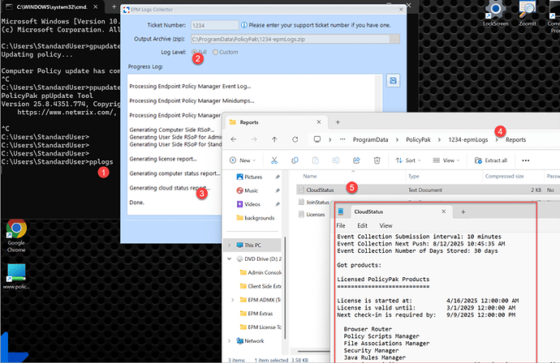The height and width of the screenshot is (363, 560).
Task: Open the Sort dropdown
Action: pos(408,160)
